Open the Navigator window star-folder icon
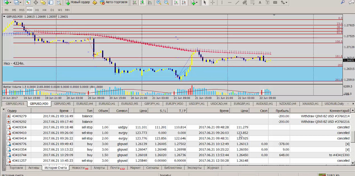This screenshot has width=355, height=176. pos(43,3)
